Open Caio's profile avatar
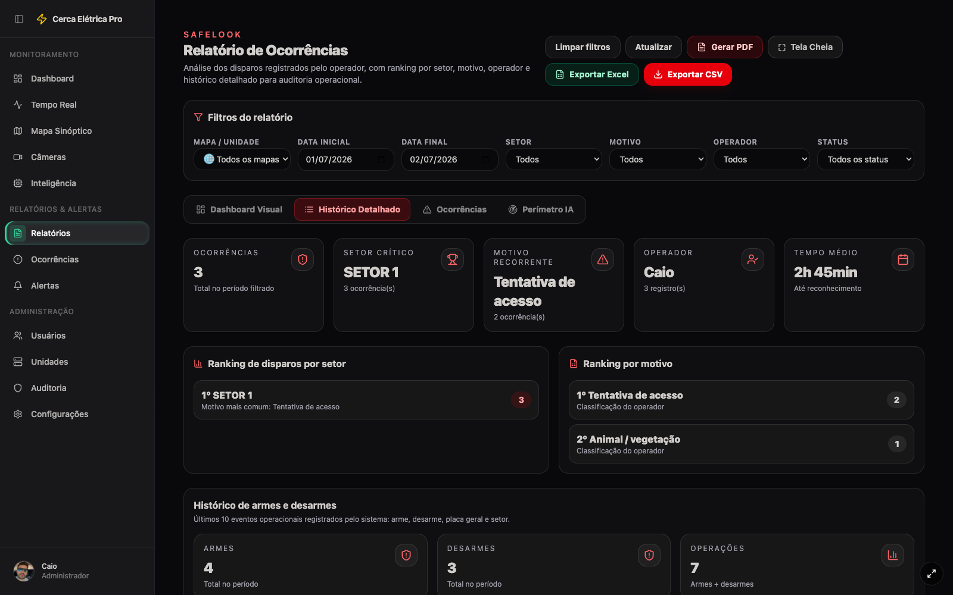Screen dimensions: 953x595 pyautogui.click(x=24, y=571)
